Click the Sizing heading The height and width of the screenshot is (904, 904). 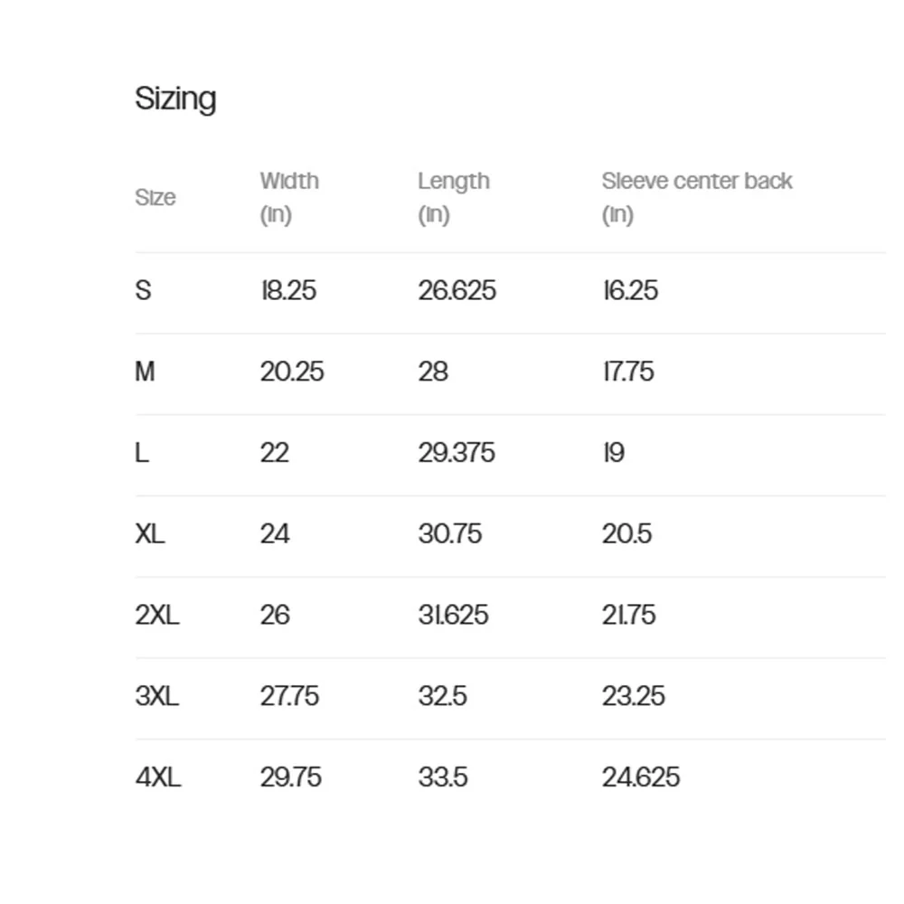(176, 99)
